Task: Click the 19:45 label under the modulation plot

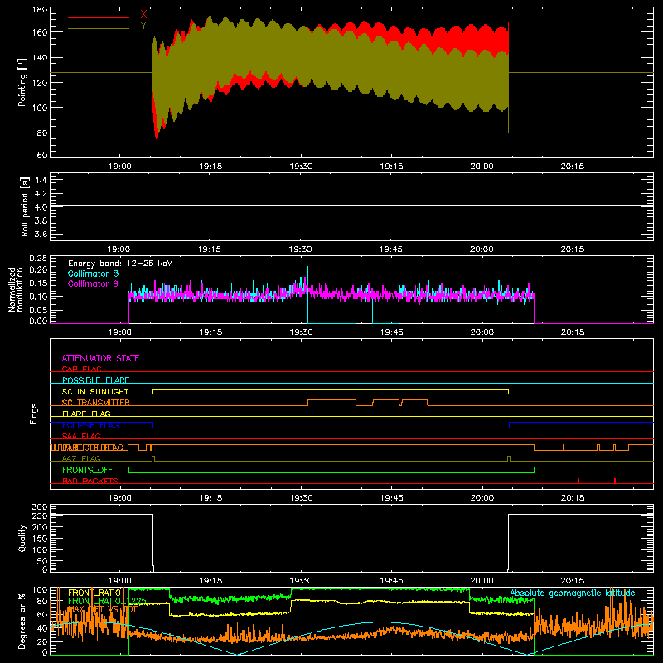Action: point(391,332)
